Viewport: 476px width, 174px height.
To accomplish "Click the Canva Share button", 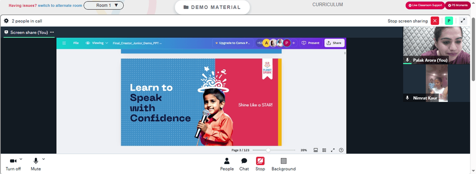I will click(x=334, y=43).
